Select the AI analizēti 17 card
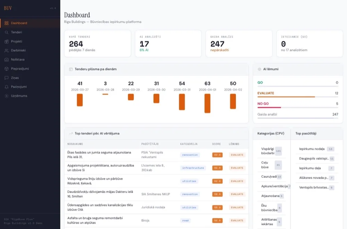Image resolution: width=347 pixels, height=229 pixels. tap(168, 44)
